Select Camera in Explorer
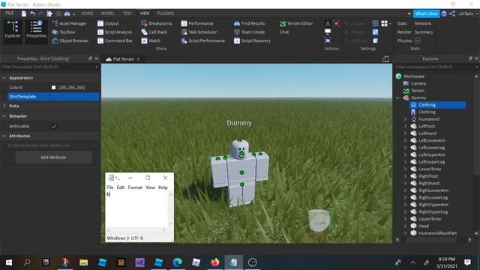 [418, 83]
